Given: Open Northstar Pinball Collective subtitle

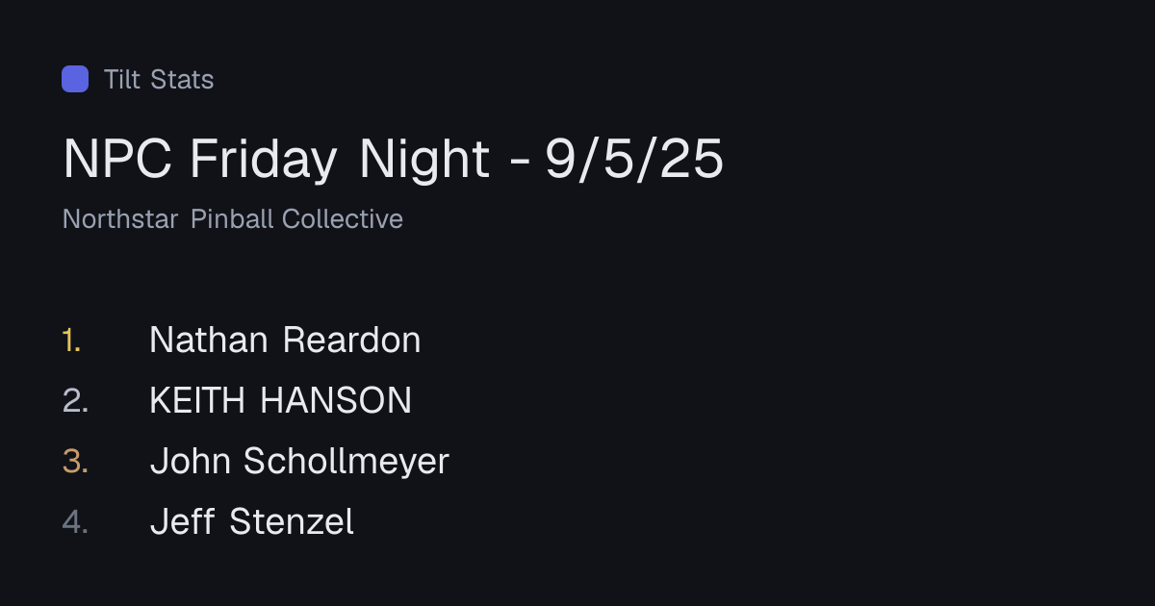Looking at the screenshot, I should click(x=233, y=219).
